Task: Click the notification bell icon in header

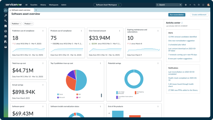Action: [203, 5]
